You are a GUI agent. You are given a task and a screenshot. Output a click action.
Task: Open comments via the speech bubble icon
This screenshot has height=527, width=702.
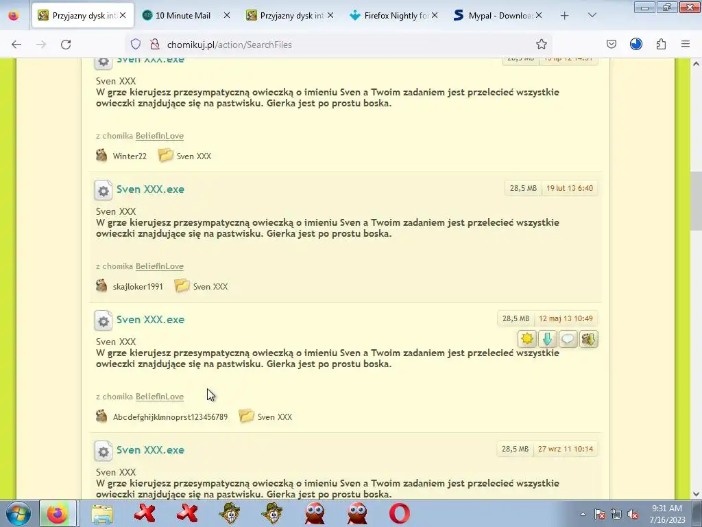(x=568, y=339)
